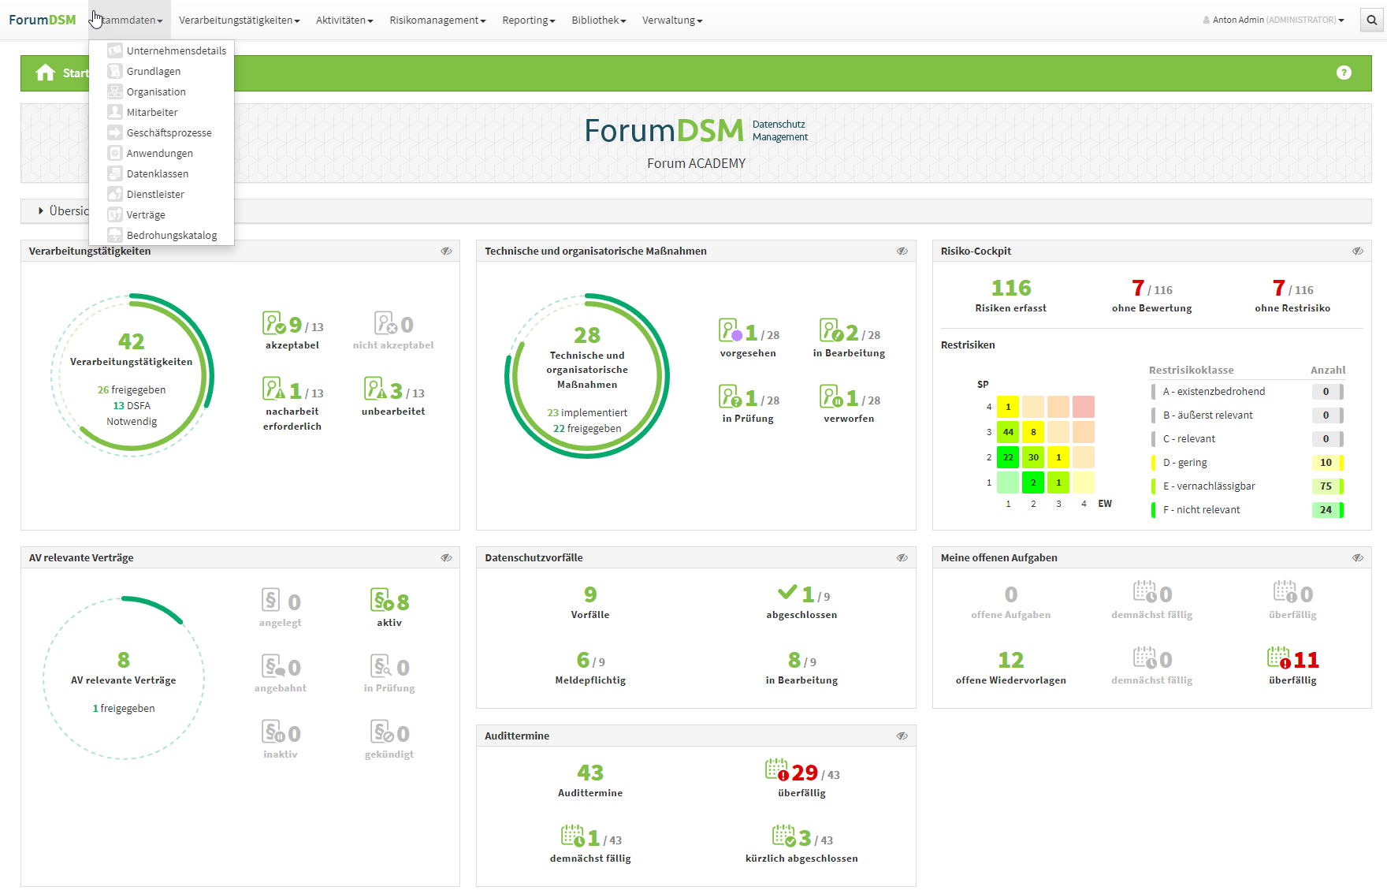Click the E - vernachlässigbar residual risk row
Image resolution: width=1387 pixels, height=894 pixels.
click(1209, 486)
